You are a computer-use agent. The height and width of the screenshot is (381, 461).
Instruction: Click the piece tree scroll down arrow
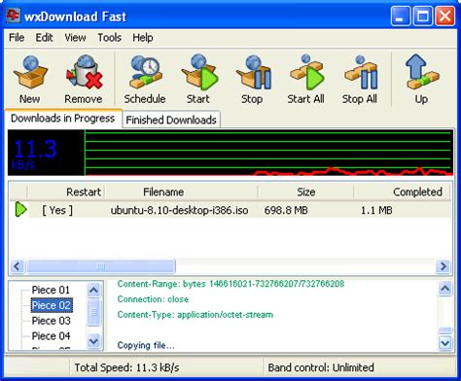coord(94,341)
